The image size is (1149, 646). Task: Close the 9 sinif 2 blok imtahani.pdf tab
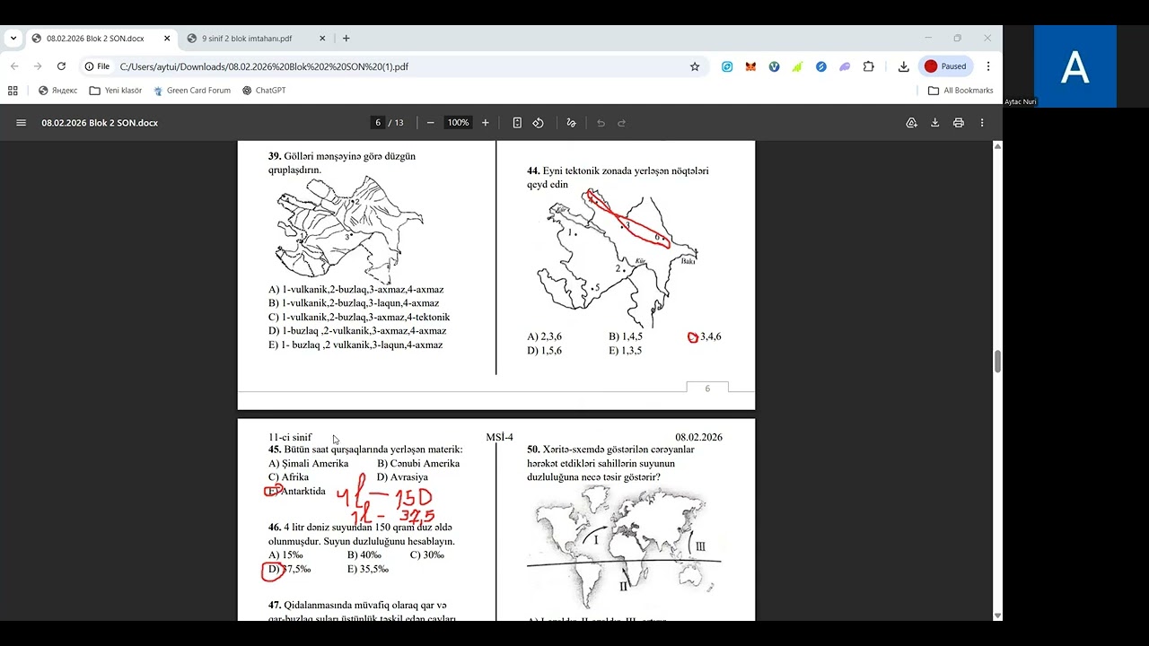coord(321,39)
